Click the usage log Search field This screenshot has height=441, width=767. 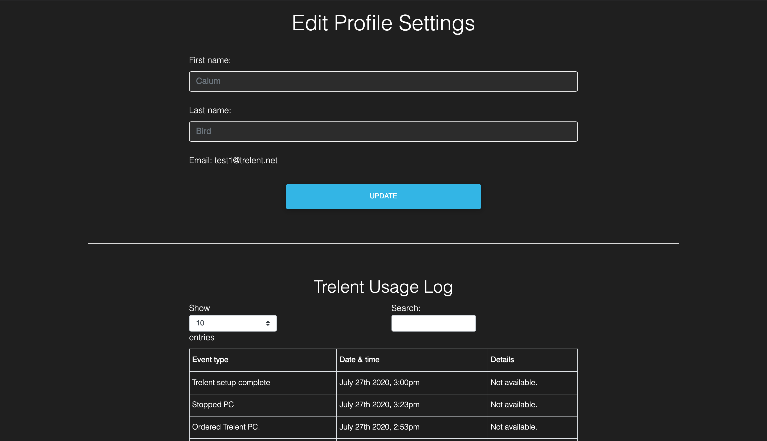pos(434,323)
